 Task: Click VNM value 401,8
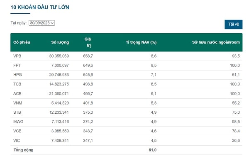tap(88, 103)
